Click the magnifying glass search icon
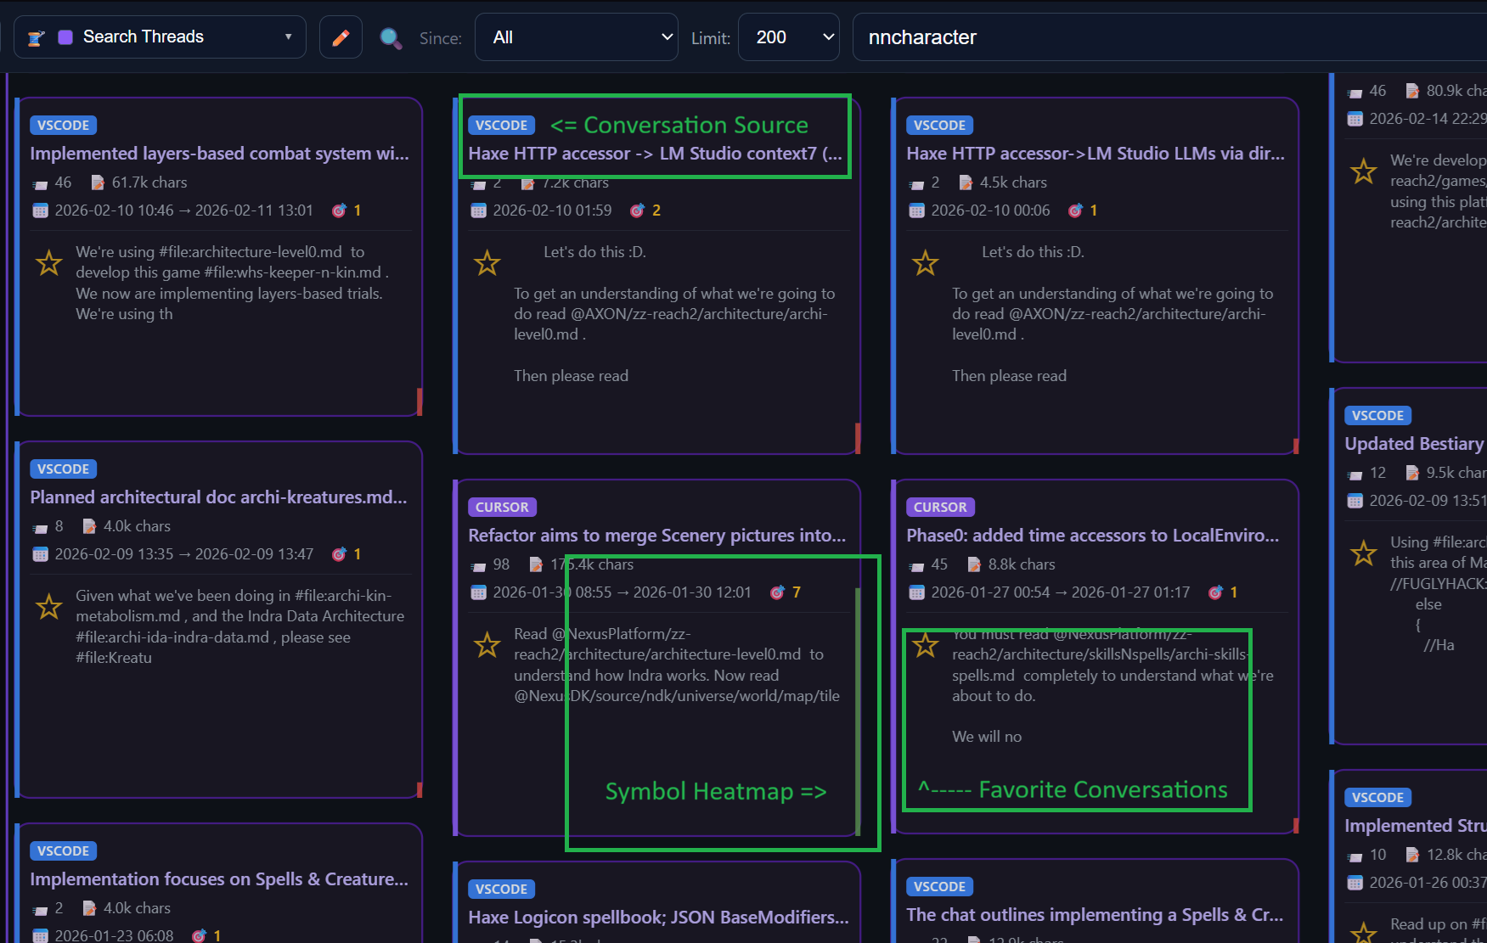Image resolution: width=1487 pixels, height=943 pixels. (x=391, y=37)
